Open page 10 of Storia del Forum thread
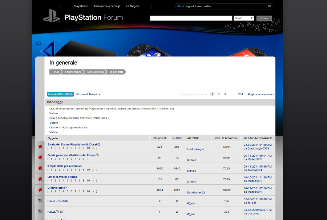Image resolution: width=327 pixels, height=220 pixels. (x=88, y=148)
